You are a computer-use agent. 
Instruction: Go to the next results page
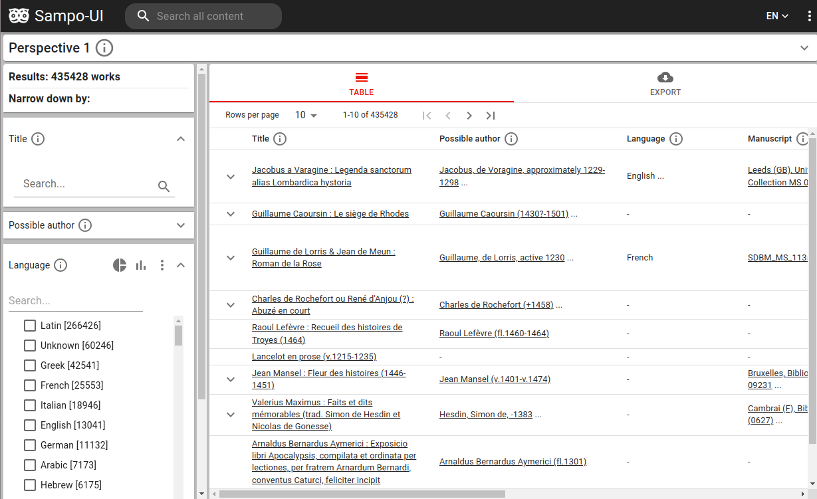pos(469,116)
